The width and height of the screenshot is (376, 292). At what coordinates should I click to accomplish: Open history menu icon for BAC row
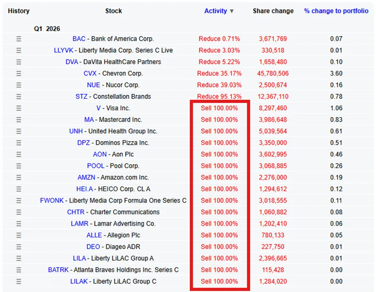click(19, 39)
